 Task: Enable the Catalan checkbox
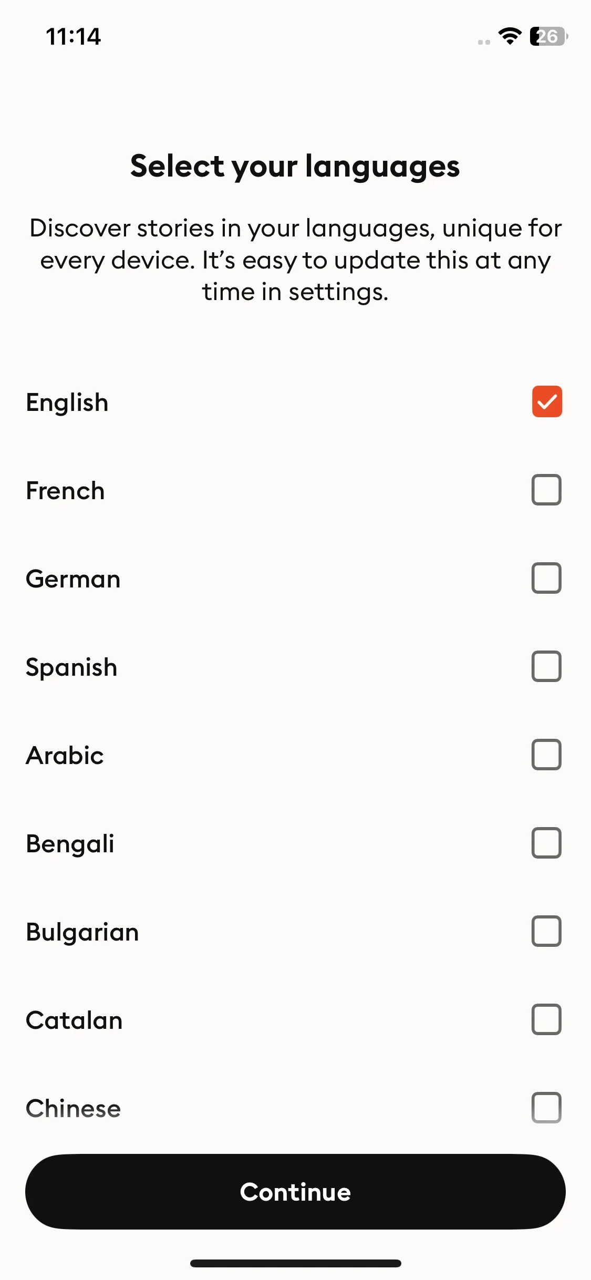click(x=547, y=1020)
